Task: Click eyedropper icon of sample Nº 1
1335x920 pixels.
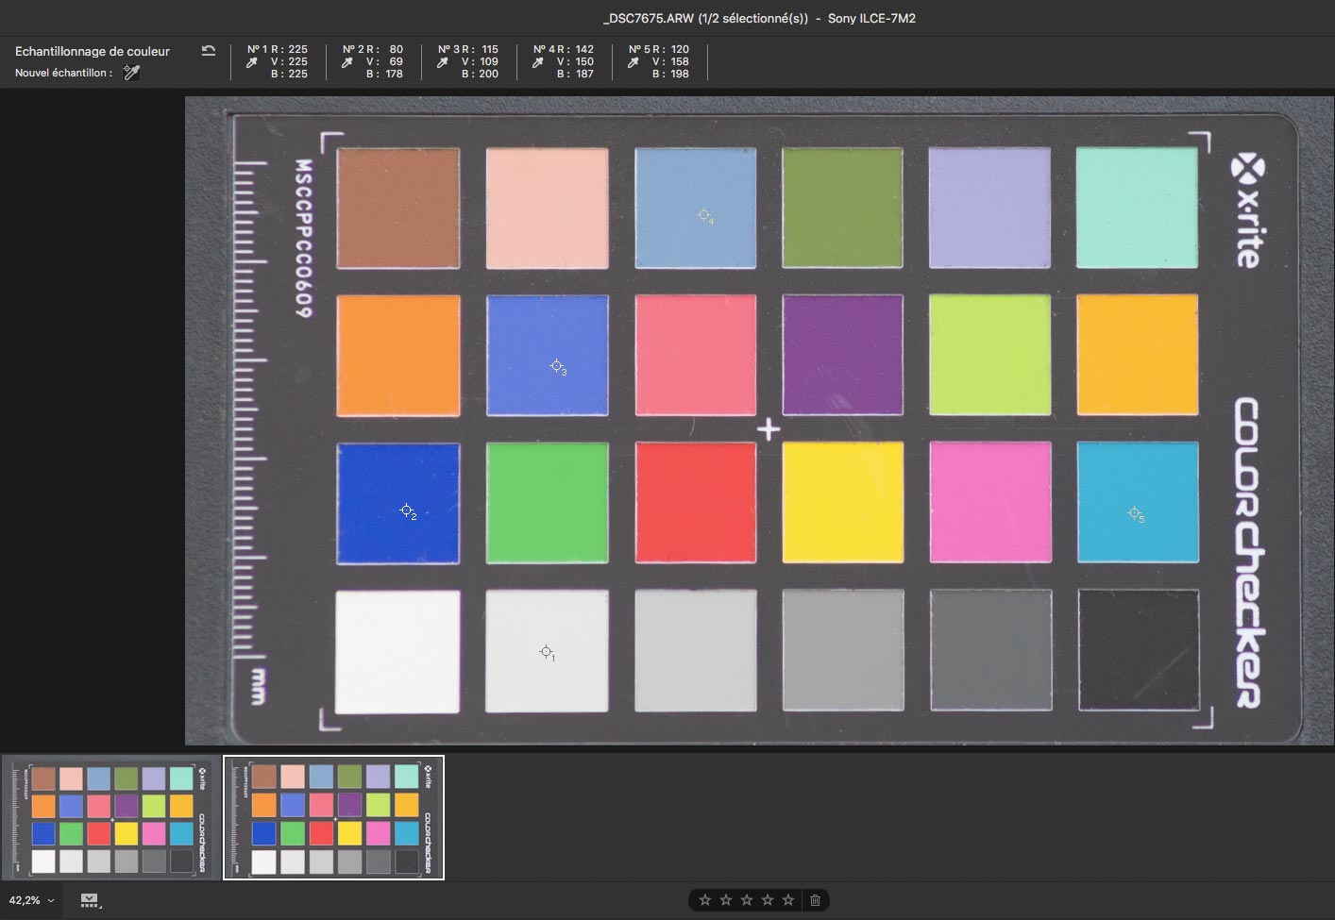Action: 252,62
